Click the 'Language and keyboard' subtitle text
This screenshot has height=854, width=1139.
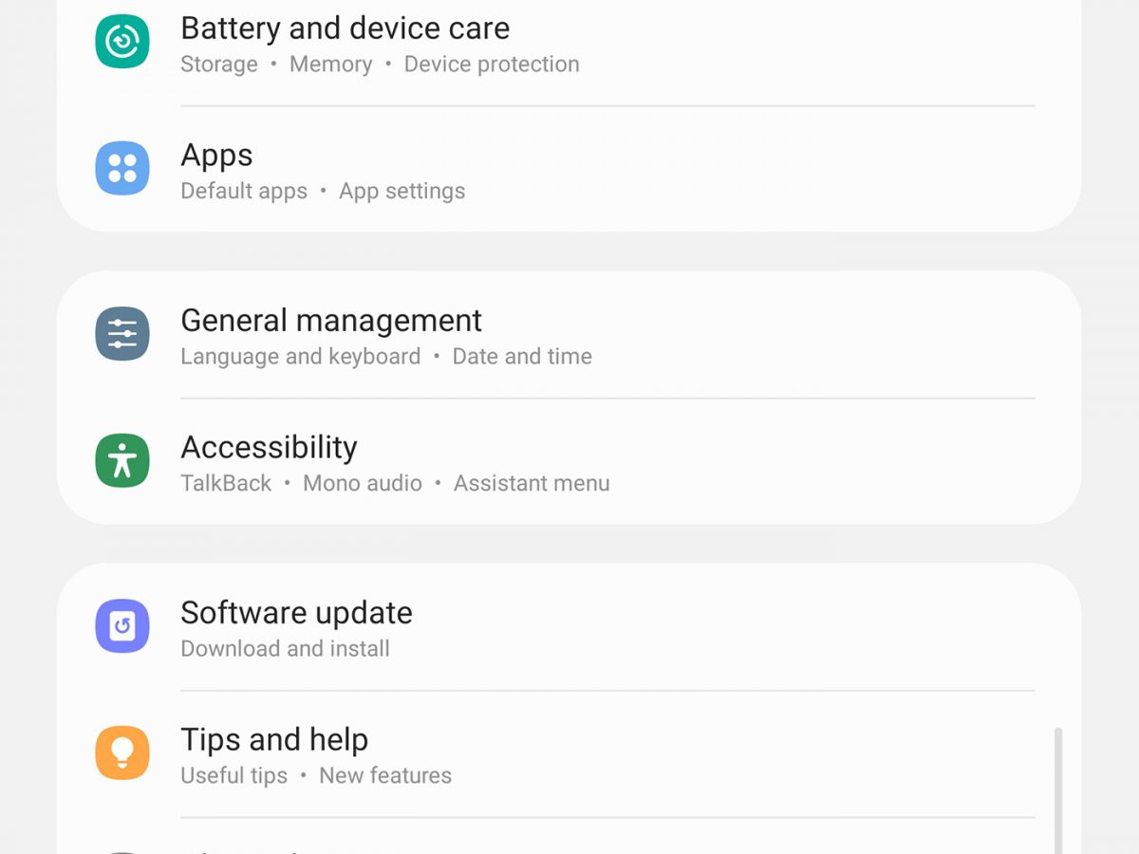300,357
